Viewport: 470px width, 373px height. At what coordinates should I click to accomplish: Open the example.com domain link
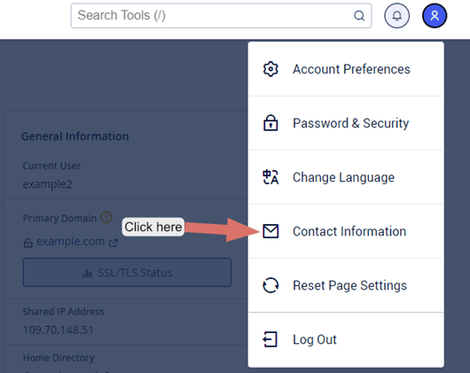[x=70, y=242]
